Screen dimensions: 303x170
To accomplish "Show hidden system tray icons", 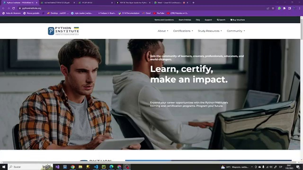I will pyautogui.click(x=252, y=167).
